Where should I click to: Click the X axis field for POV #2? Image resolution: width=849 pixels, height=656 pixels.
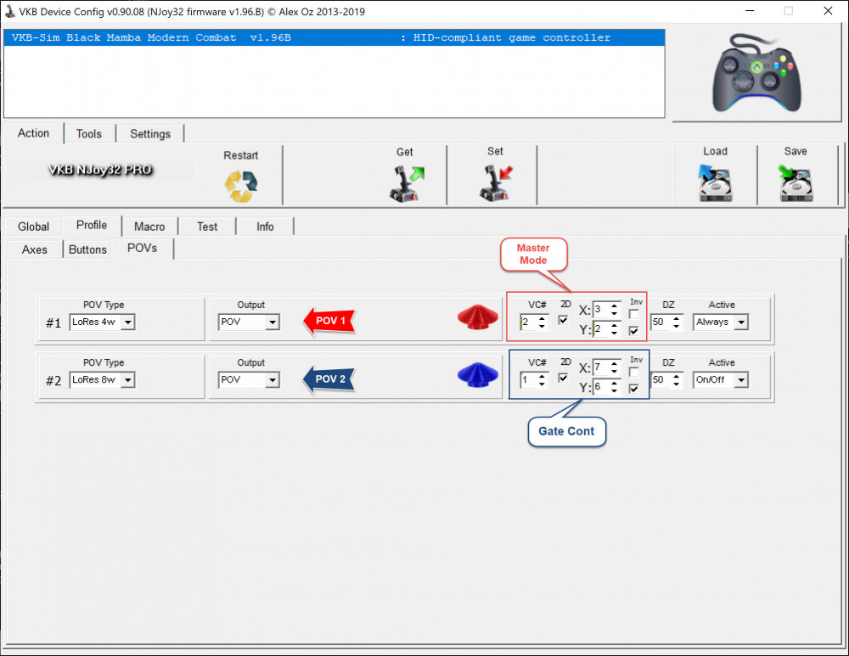(601, 367)
